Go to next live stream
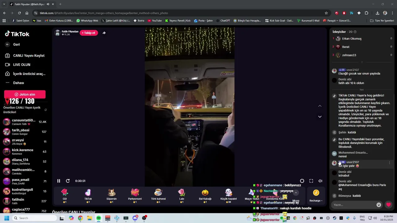Image resolution: width=397 pixels, height=223 pixels. click(320, 117)
